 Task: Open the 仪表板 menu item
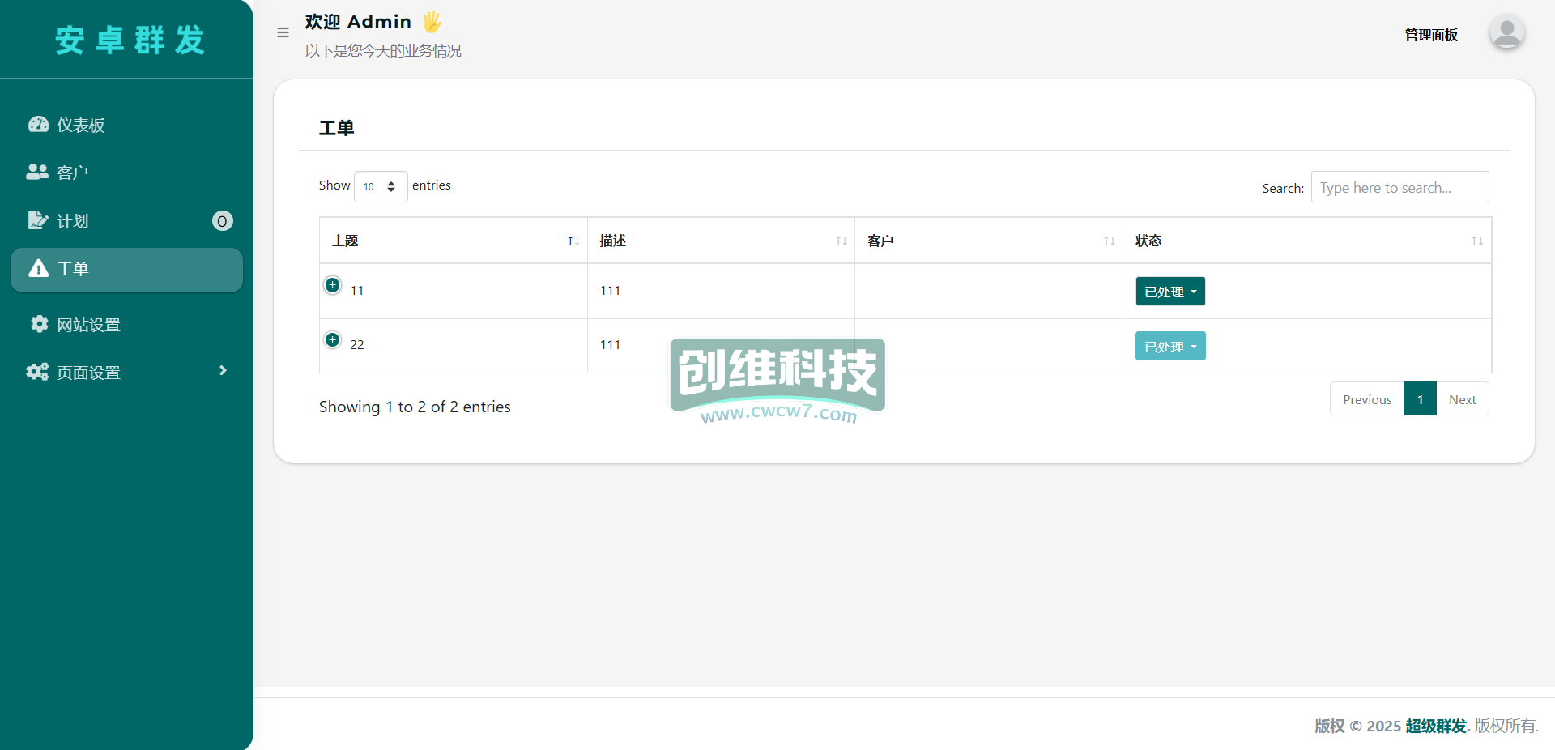coord(126,125)
